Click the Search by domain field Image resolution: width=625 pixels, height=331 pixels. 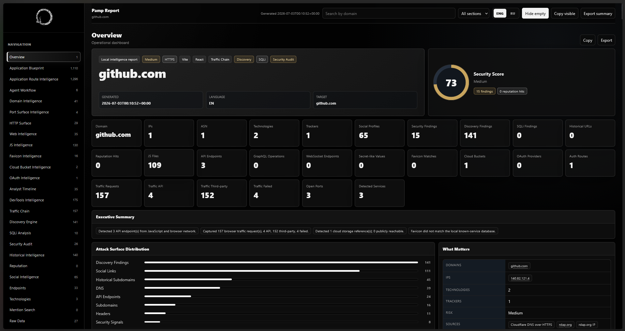click(389, 13)
